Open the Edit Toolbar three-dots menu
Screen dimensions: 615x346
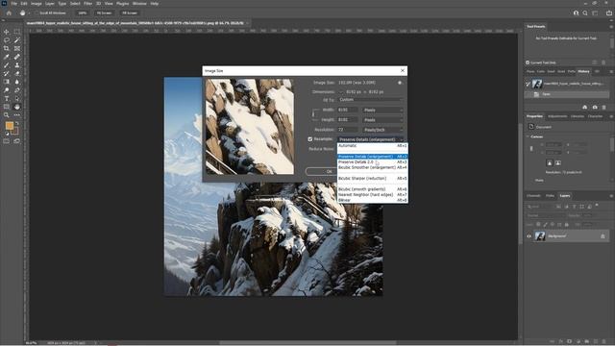pos(17,115)
